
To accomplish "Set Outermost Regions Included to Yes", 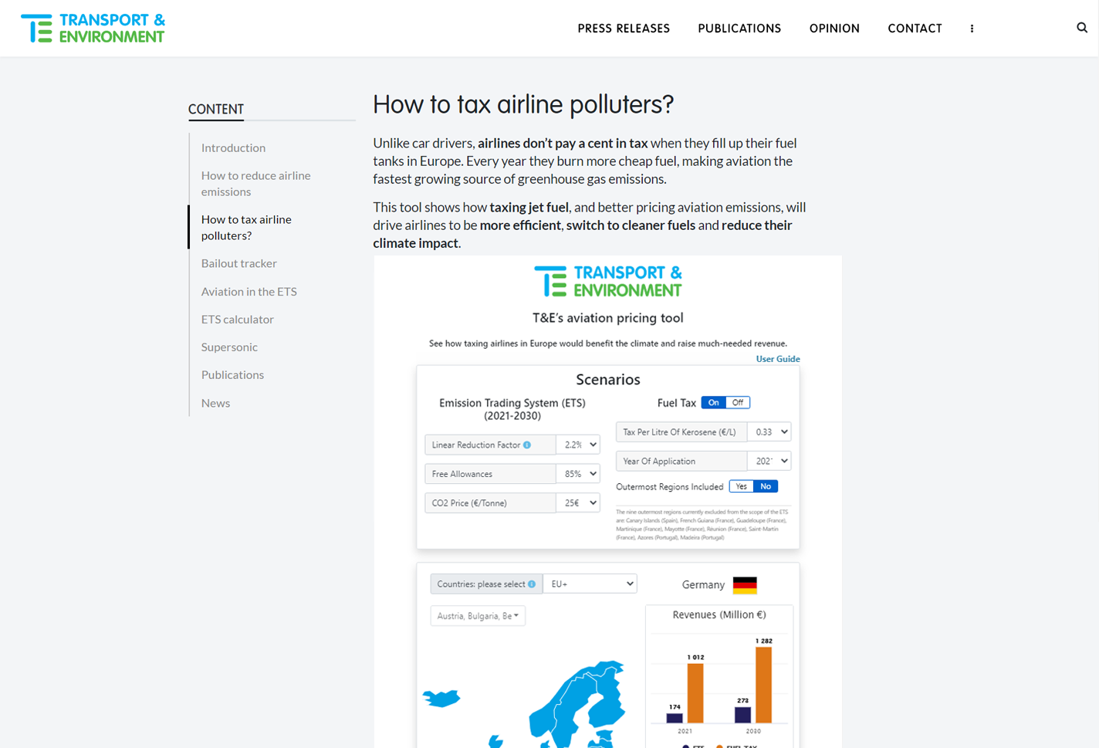I will [x=742, y=486].
